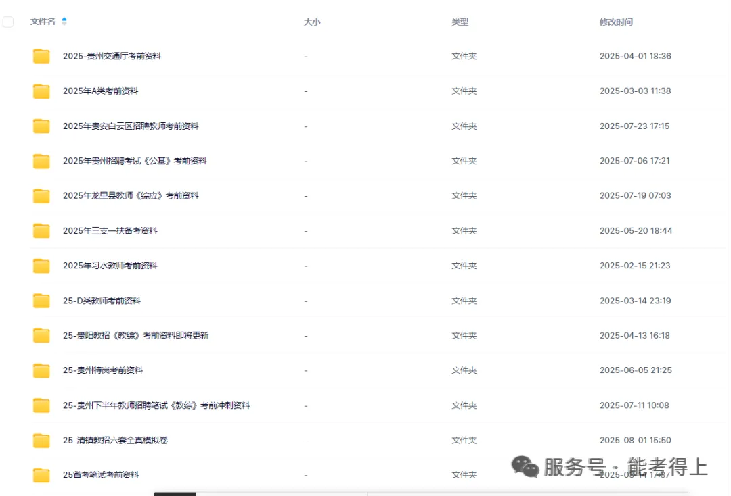Open the 2025年贵安白云区招聘教师考前资料 folder icon

tap(41, 126)
